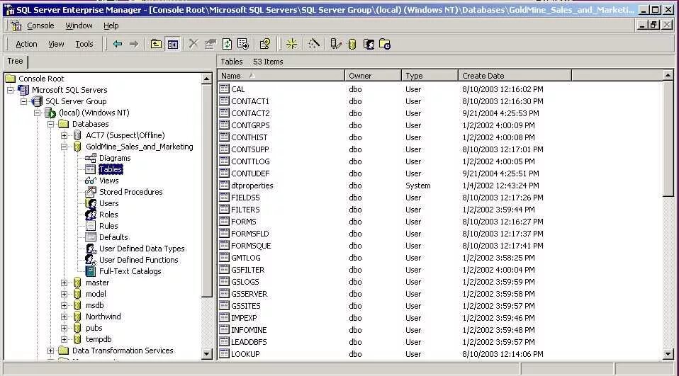Select the Tables node in tree

[x=111, y=169]
